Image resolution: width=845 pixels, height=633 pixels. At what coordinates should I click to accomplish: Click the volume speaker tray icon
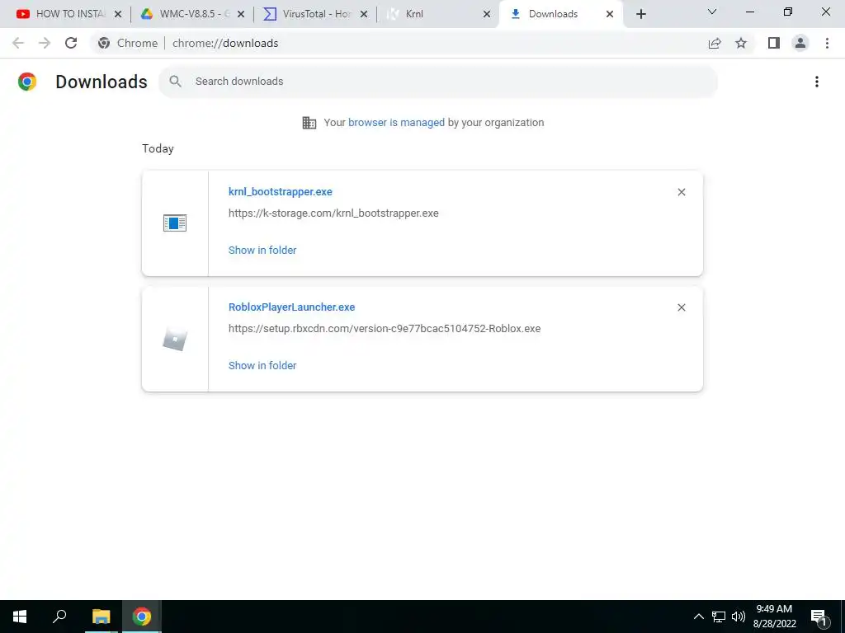[x=739, y=617]
